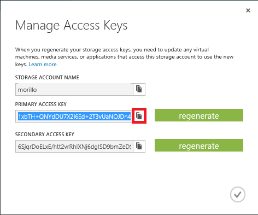Click the highlighted 1xbTH+QNY key text

click(74, 117)
